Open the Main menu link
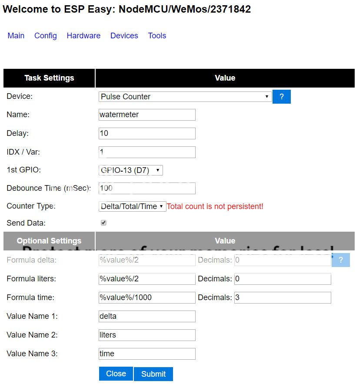The height and width of the screenshot is (385, 356). point(16,36)
